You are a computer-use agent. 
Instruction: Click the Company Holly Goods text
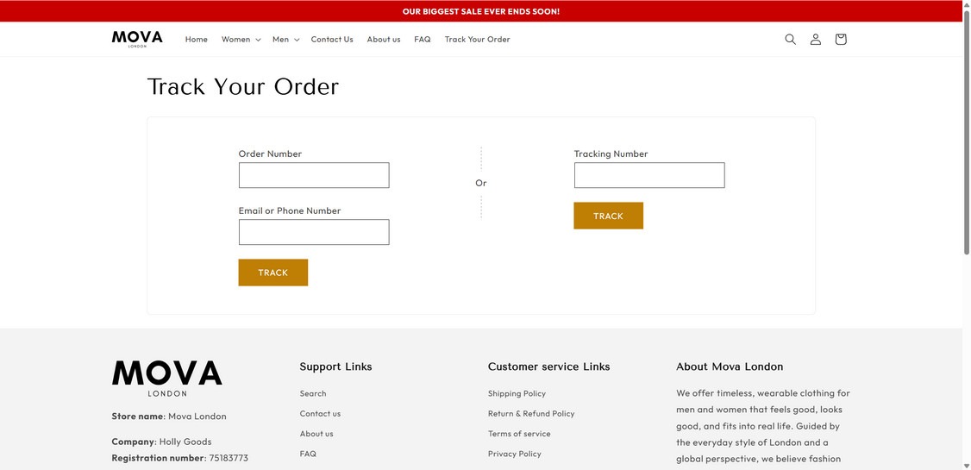tap(161, 442)
